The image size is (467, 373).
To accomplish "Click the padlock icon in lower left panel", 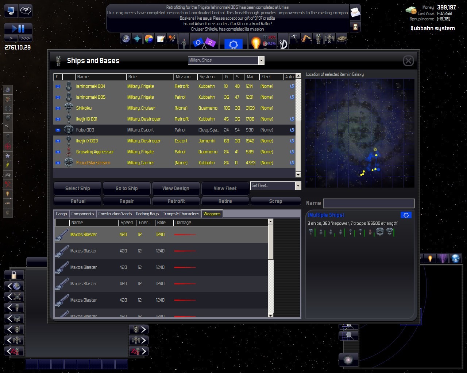I will point(14,275).
